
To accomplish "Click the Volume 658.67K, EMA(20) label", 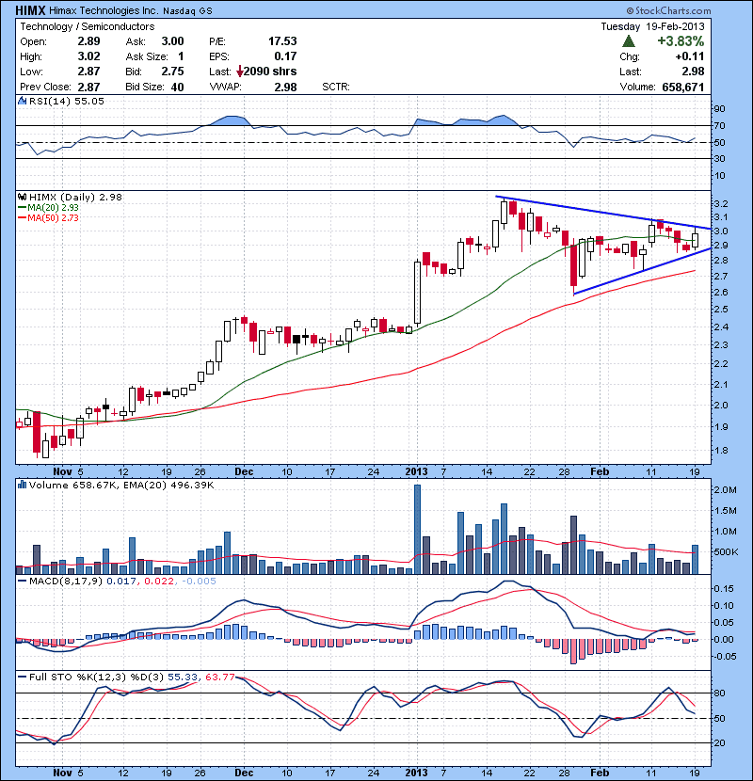I will pos(121,486).
